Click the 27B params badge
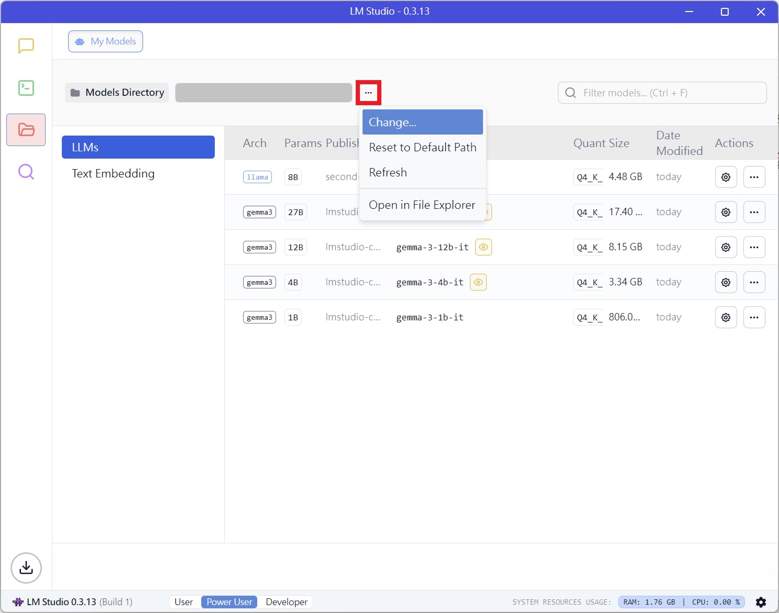Screen dimensions: 779x613 [x=295, y=212]
